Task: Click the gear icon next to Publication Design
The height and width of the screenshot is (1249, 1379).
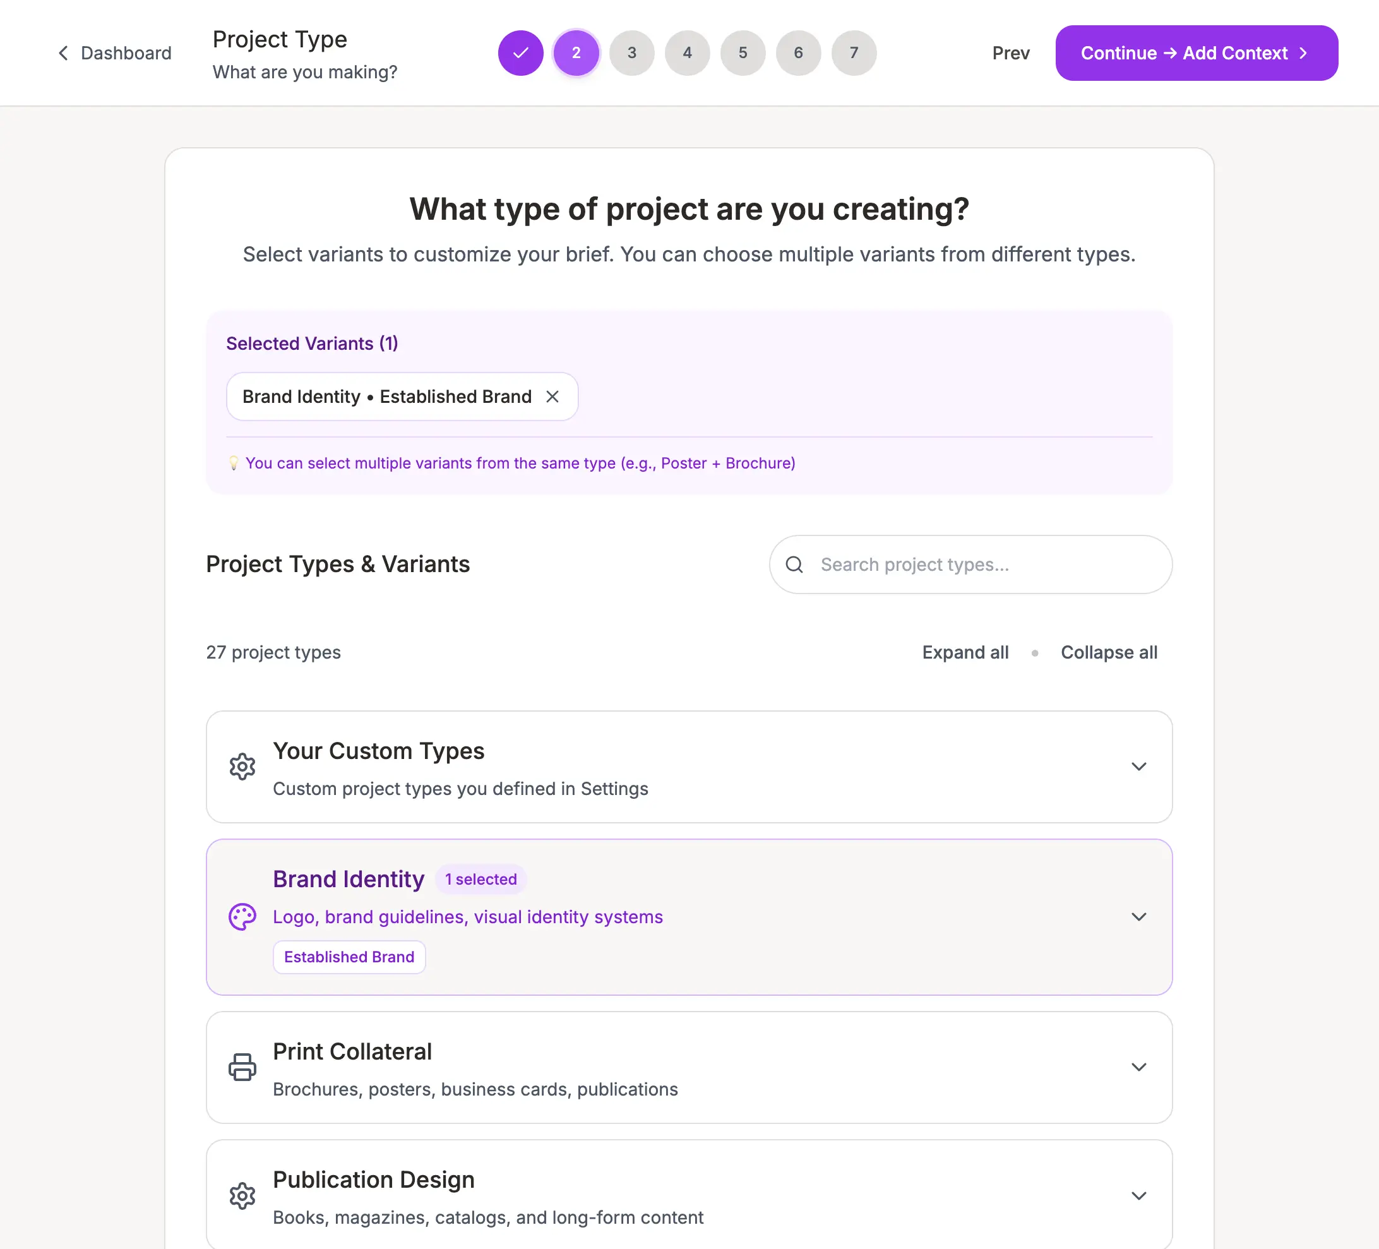Action: pyautogui.click(x=242, y=1196)
